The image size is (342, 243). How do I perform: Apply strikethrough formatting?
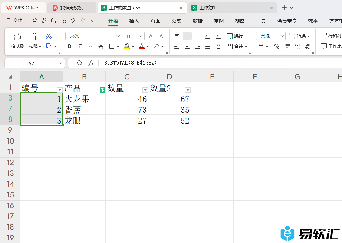pyautogui.click(x=101, y=46)
